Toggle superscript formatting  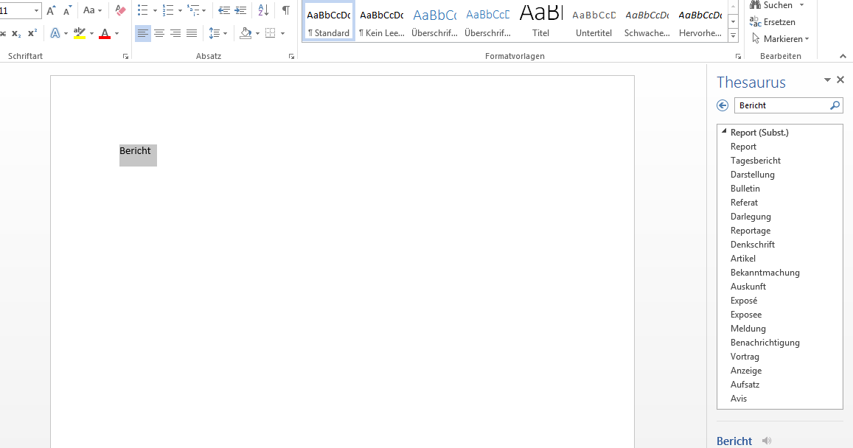coord(31,32)
